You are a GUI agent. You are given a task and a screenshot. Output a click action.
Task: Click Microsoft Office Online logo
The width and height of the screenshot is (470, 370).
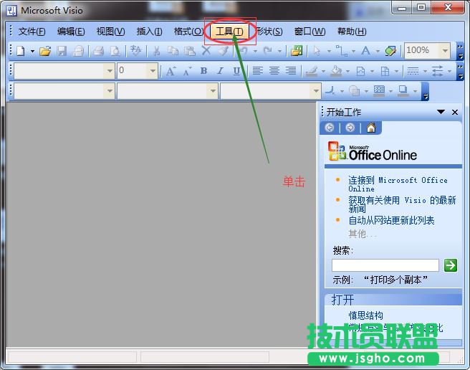coord(373,151)
